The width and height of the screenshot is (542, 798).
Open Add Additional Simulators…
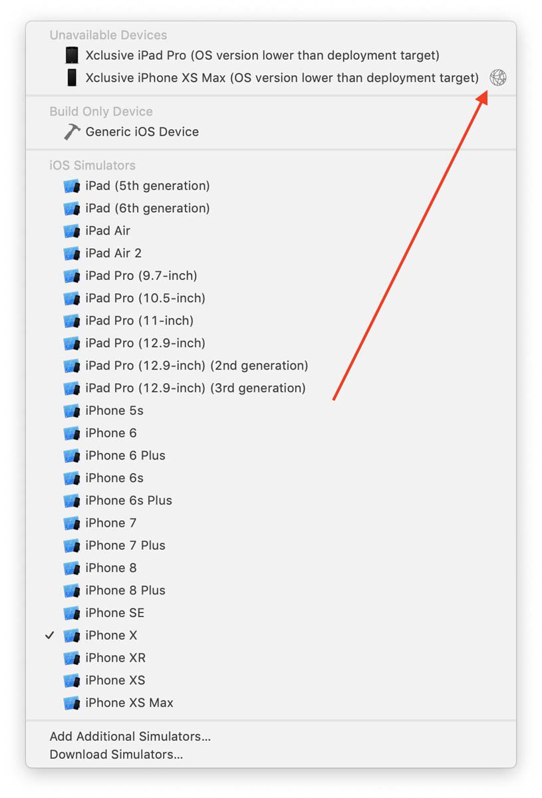point(130,736)
